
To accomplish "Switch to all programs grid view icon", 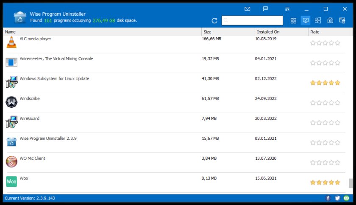I will tap(293, 21).
